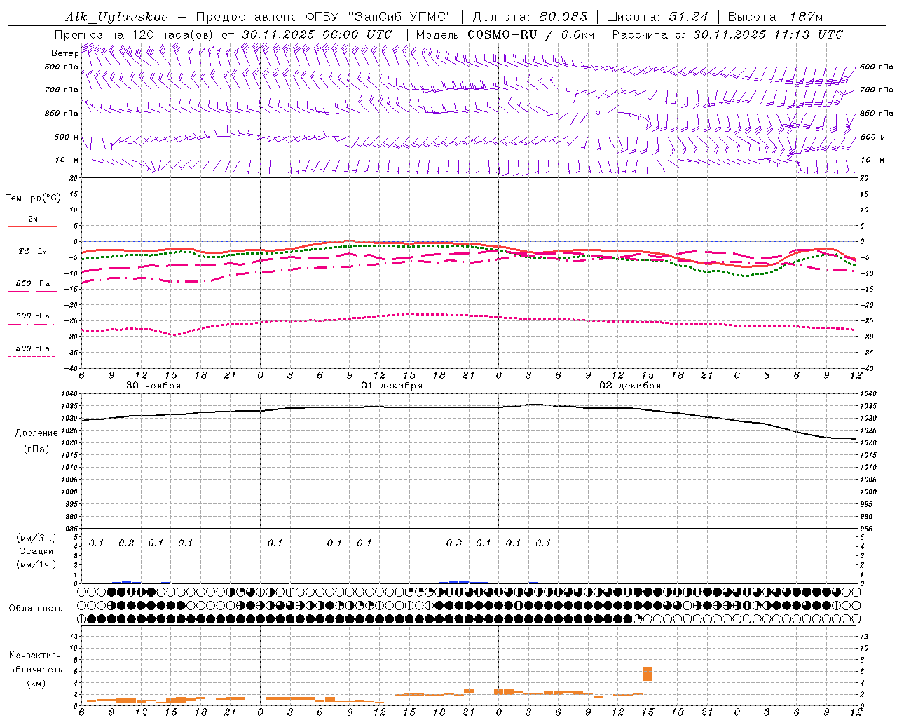This screenshot has height=718, width=897.
Task: Click '500 гПа' in the temperature legend
Action: (x=33, y=348)
